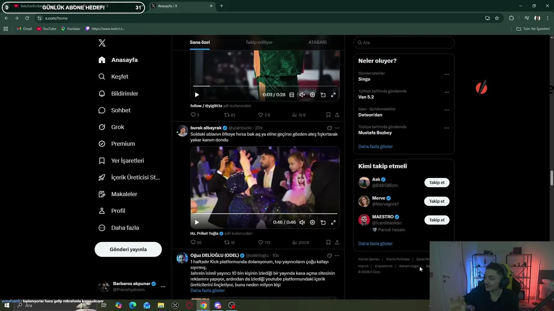This screenshot has height=311, width=554.
Task: Open Makaleler in the sidebar
Action: 118,194
